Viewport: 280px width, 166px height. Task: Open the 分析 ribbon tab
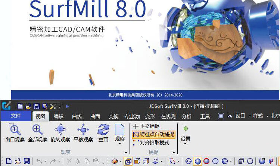[x=187, y=116]
